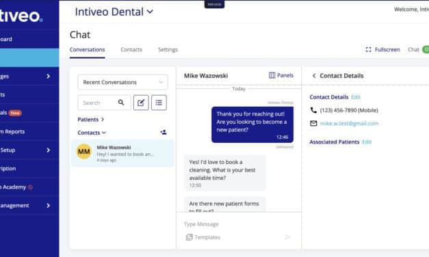Expand the Patients section
This screenshot has width=429, height=257.
pyautogui.click(x=91, y=120)
